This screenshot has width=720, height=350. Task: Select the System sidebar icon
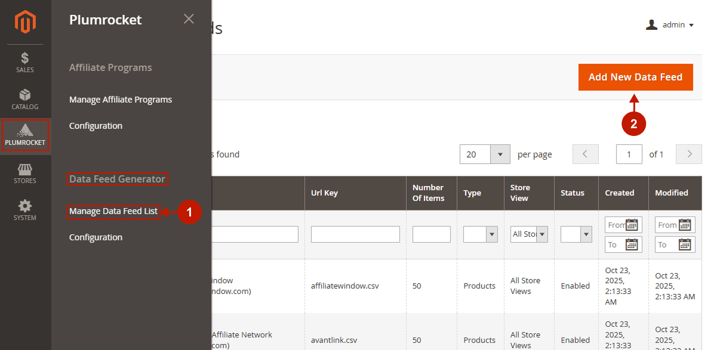pyautogui.click(x=24, y=209)
